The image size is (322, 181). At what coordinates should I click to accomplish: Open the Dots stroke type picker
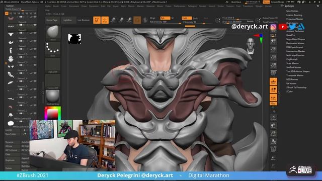[53, 49]
